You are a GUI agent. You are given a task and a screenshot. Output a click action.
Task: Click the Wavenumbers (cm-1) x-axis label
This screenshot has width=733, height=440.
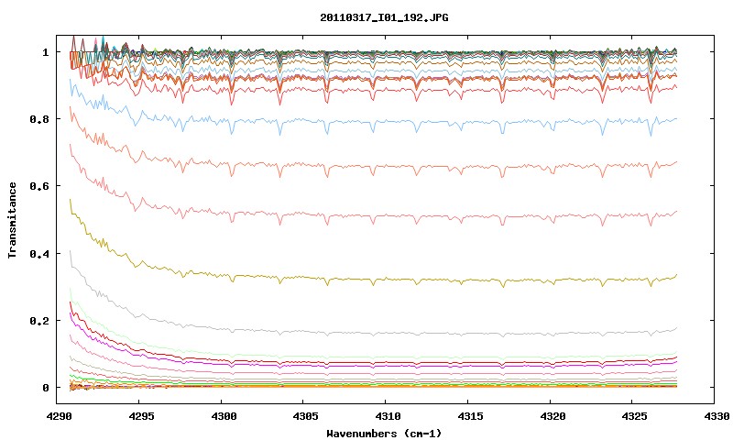coord(384,434)
